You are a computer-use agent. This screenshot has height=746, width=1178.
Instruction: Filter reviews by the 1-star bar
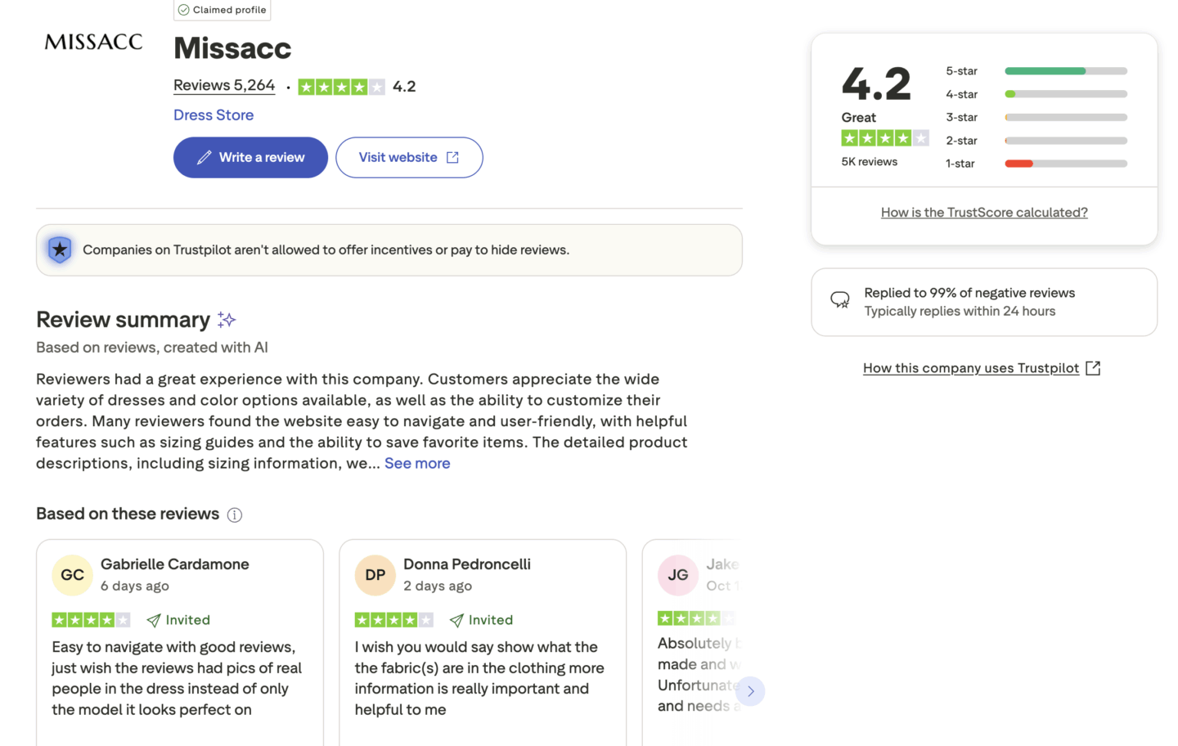pyautogui.click(x=1065, y=164)
